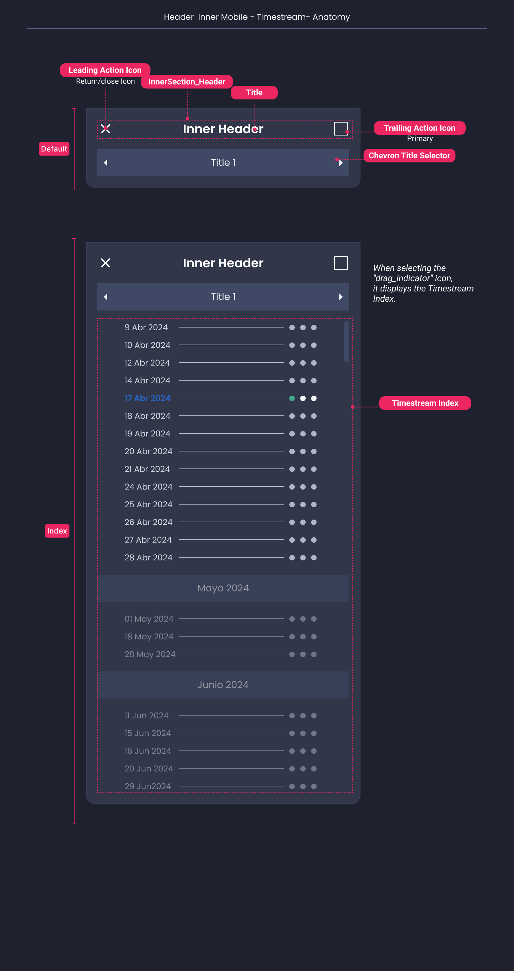Click left chevron in Index Title 1 selector
This screenshot has height=971, width=514.
coord(106,297)
